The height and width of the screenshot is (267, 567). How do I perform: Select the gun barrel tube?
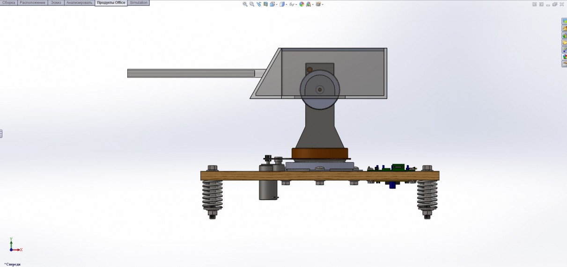click(191, 73)
